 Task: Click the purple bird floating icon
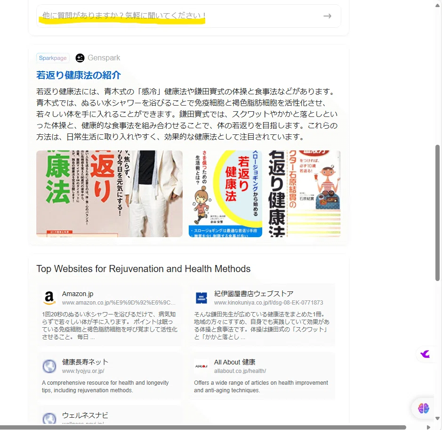tap(425, 354)
